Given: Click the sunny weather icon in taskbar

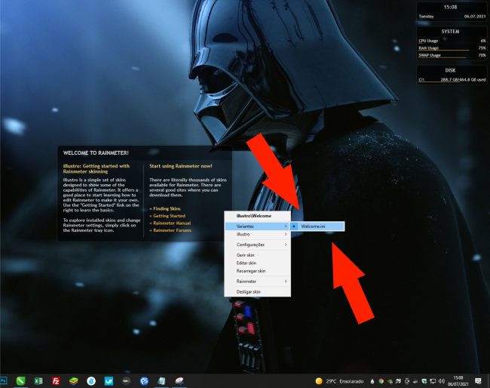Looking at the screenshot, I should pos(319,381).
